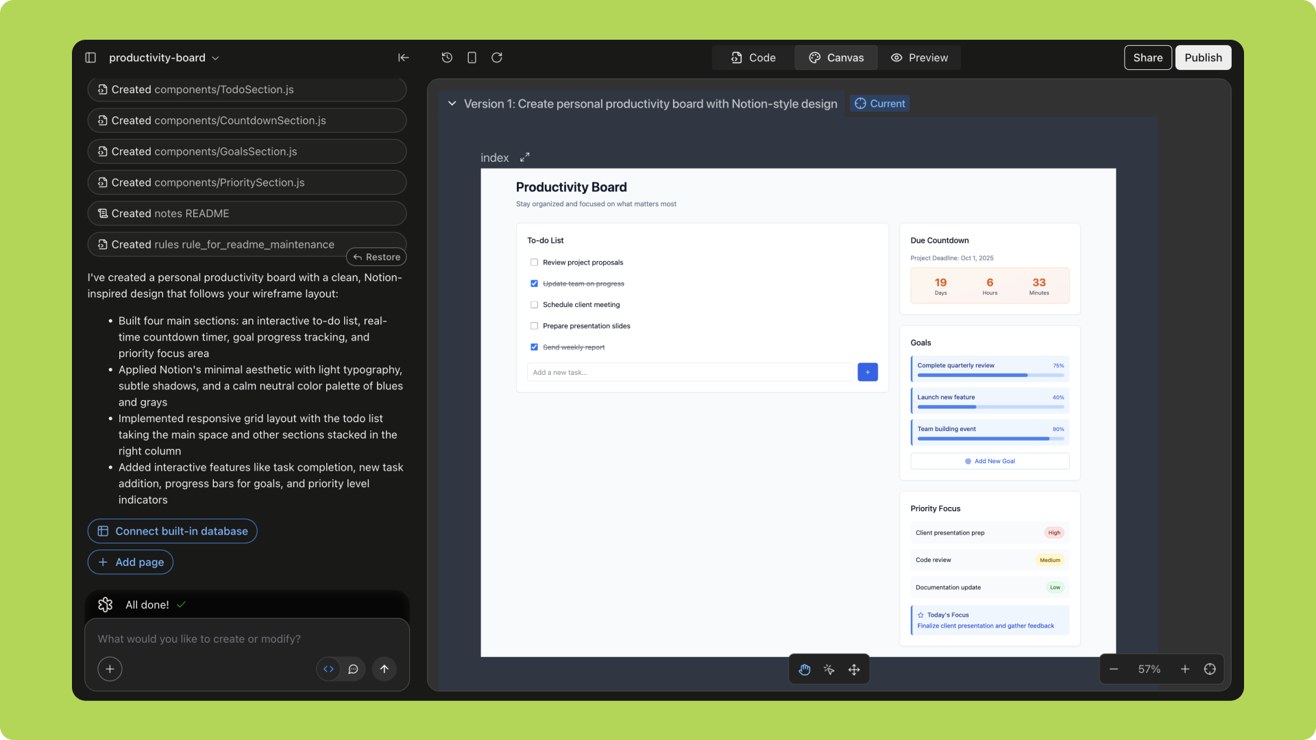Viewport: 1316px width, 740px height.
Task: Select the hand pan tool
Action: [805, 669]
